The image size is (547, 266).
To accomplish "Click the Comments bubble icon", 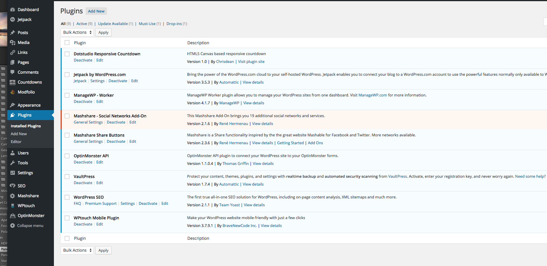I will [x=13, y=72].
